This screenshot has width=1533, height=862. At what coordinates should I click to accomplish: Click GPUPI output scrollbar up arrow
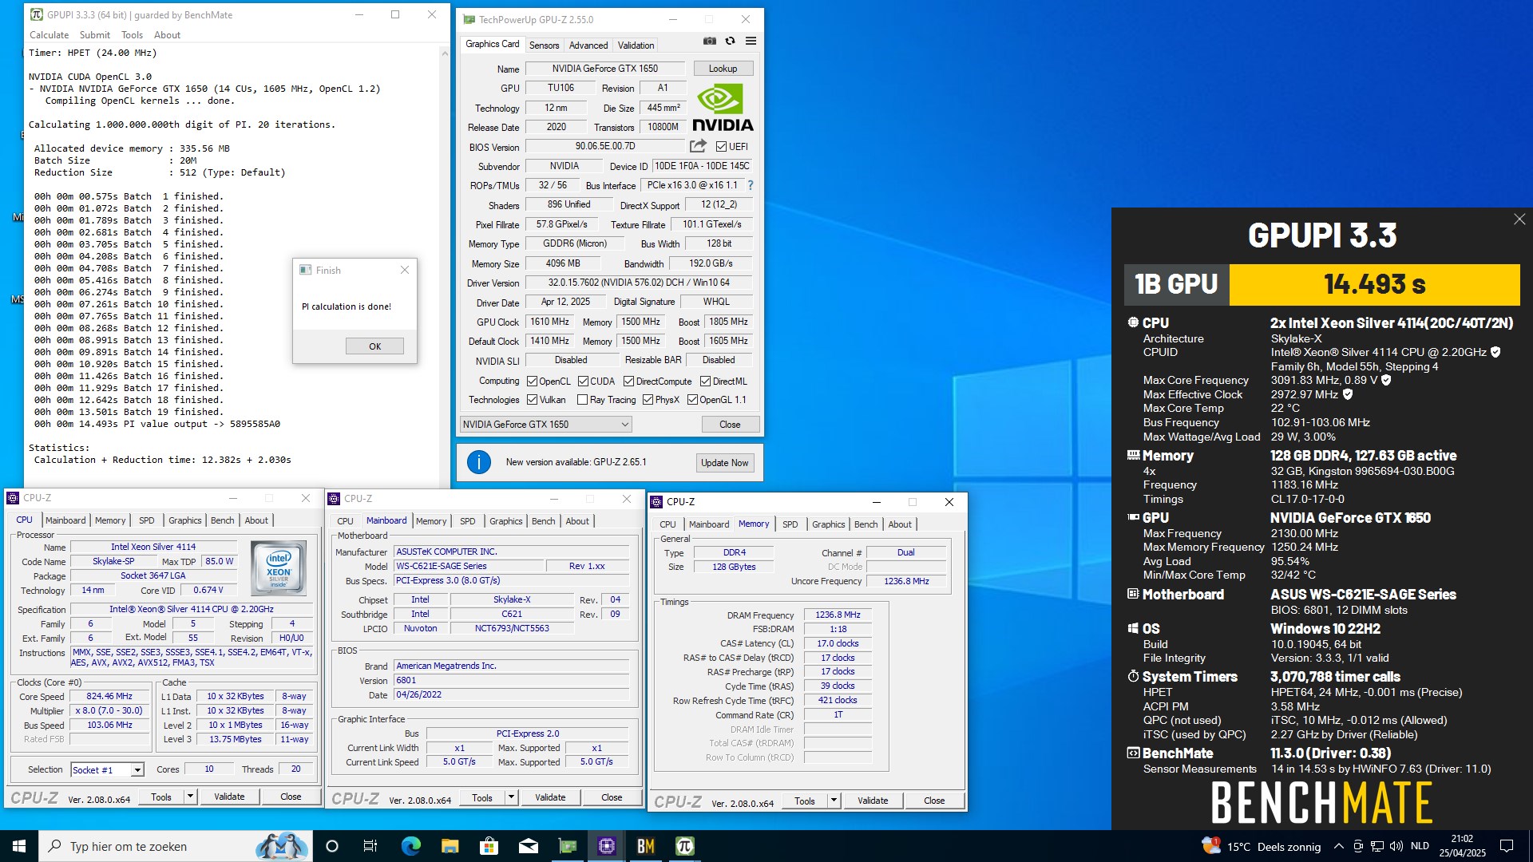tap(445, 53)
